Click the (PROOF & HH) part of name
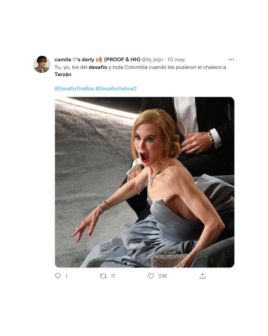 [x=122, y=60]
